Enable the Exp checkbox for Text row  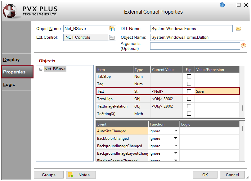[x=189, y=91]
